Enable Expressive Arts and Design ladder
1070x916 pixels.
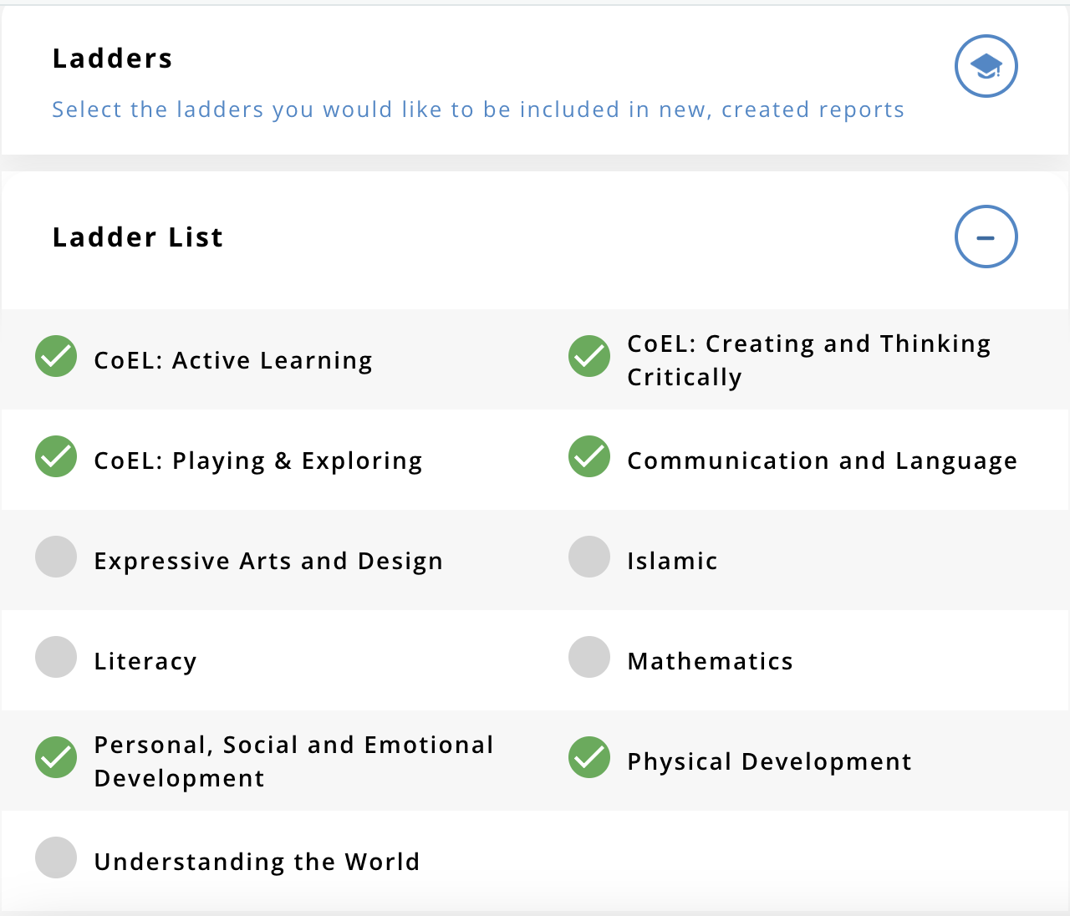(x=56, y=557)
